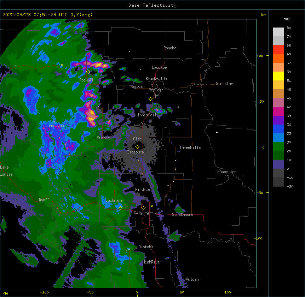Click the ThreeHills town label
The image size is (305, 297).
pyautogui.click(x=190, y=147)
